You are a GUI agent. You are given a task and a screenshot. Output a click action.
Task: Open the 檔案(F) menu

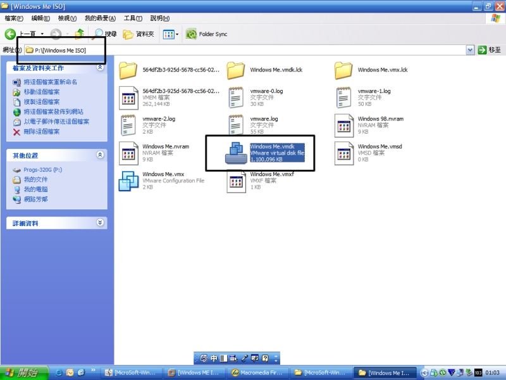click(x=14, y=18)
